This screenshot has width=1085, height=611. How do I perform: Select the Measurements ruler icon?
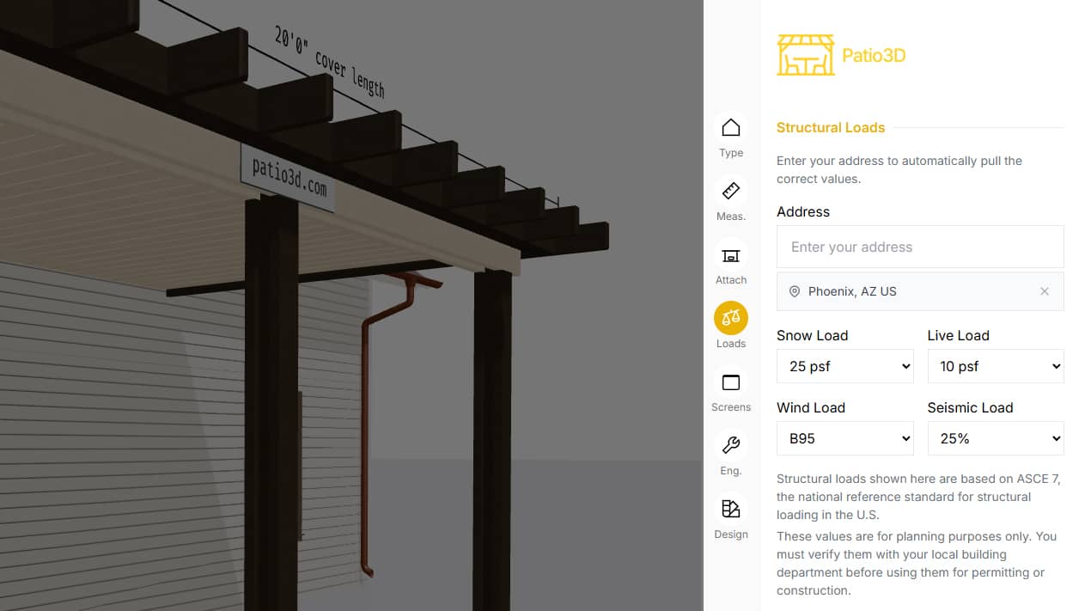coord(731,191)
